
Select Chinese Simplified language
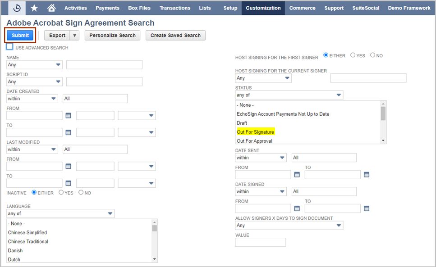pyautogui.click(x=27, y=233)
